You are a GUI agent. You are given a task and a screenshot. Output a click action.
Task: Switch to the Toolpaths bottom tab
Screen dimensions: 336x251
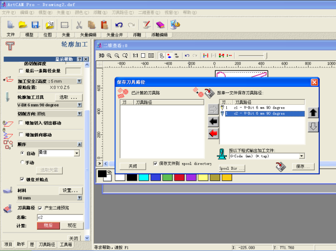[47, 244]
